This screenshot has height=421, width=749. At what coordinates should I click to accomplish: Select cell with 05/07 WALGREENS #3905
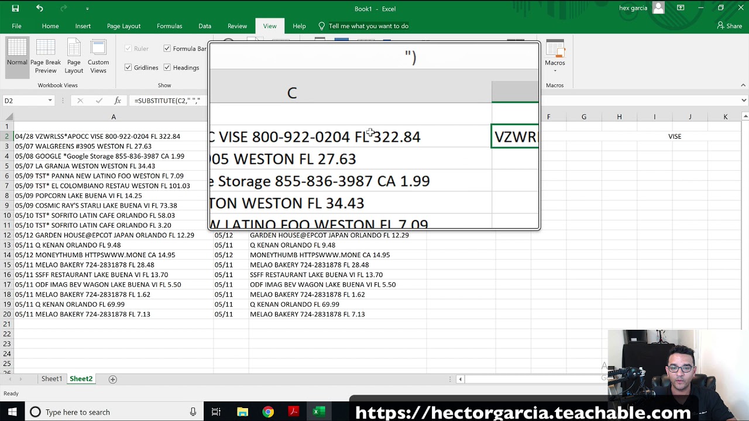[x=114, y=146]
